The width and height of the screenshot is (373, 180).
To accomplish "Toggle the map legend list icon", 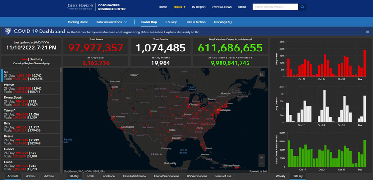I will (262, 74).
